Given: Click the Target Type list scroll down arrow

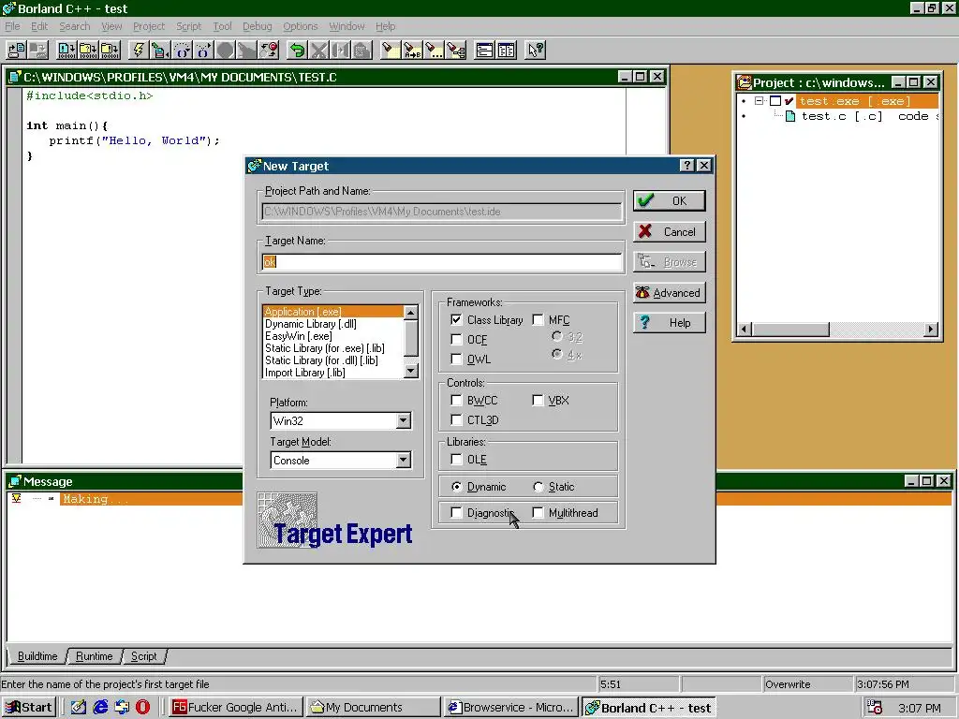Looking at the screenshot, I should click(x=411, y=371).
